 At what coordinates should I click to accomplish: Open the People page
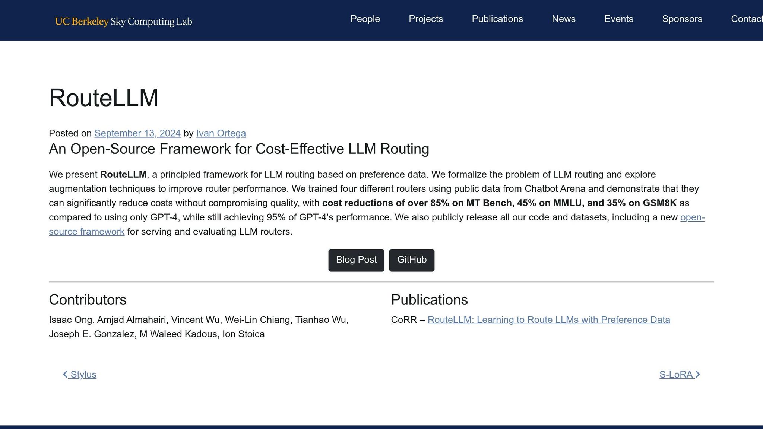(x=364, y=19)
